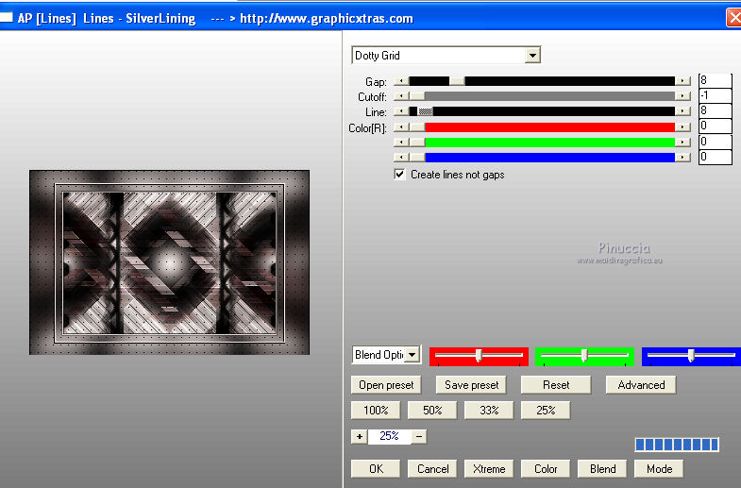Set preview zoom to 50%

coord(432,410)
